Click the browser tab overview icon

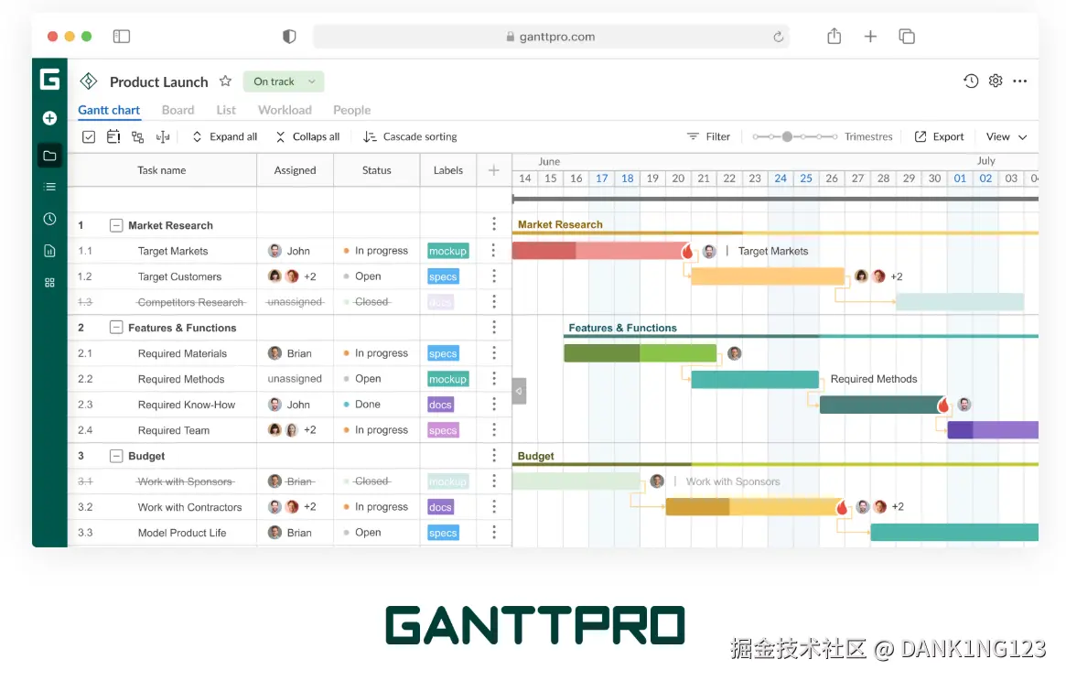tap(907, 36)
